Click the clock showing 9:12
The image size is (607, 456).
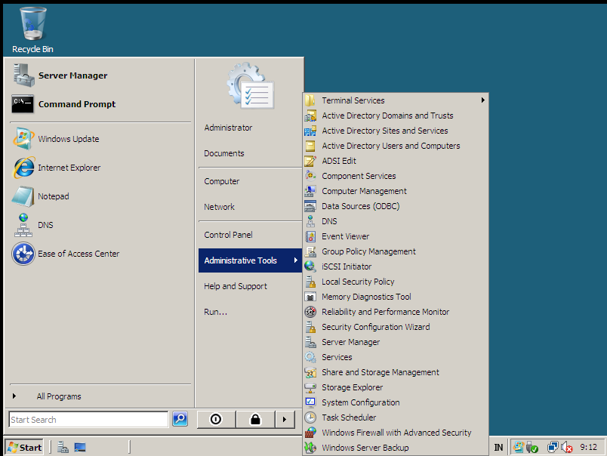pyautogui.click(x=588, y=448)
